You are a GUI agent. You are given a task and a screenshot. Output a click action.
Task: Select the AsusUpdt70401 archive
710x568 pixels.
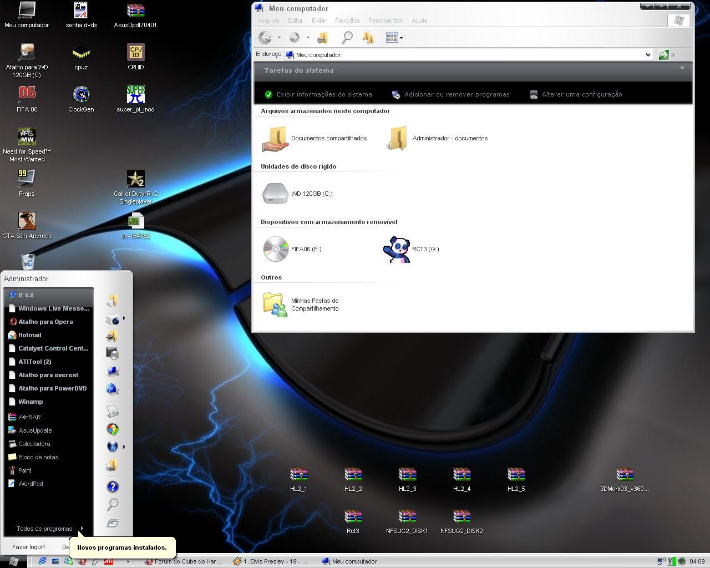pos(135,15)
